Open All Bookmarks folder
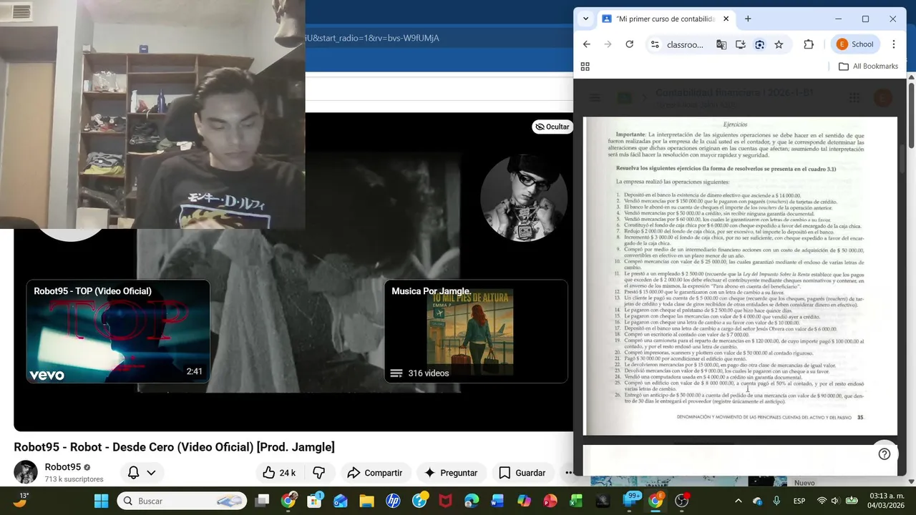The height and width of the screenshot is (515, 916). [x=868, y=67]
